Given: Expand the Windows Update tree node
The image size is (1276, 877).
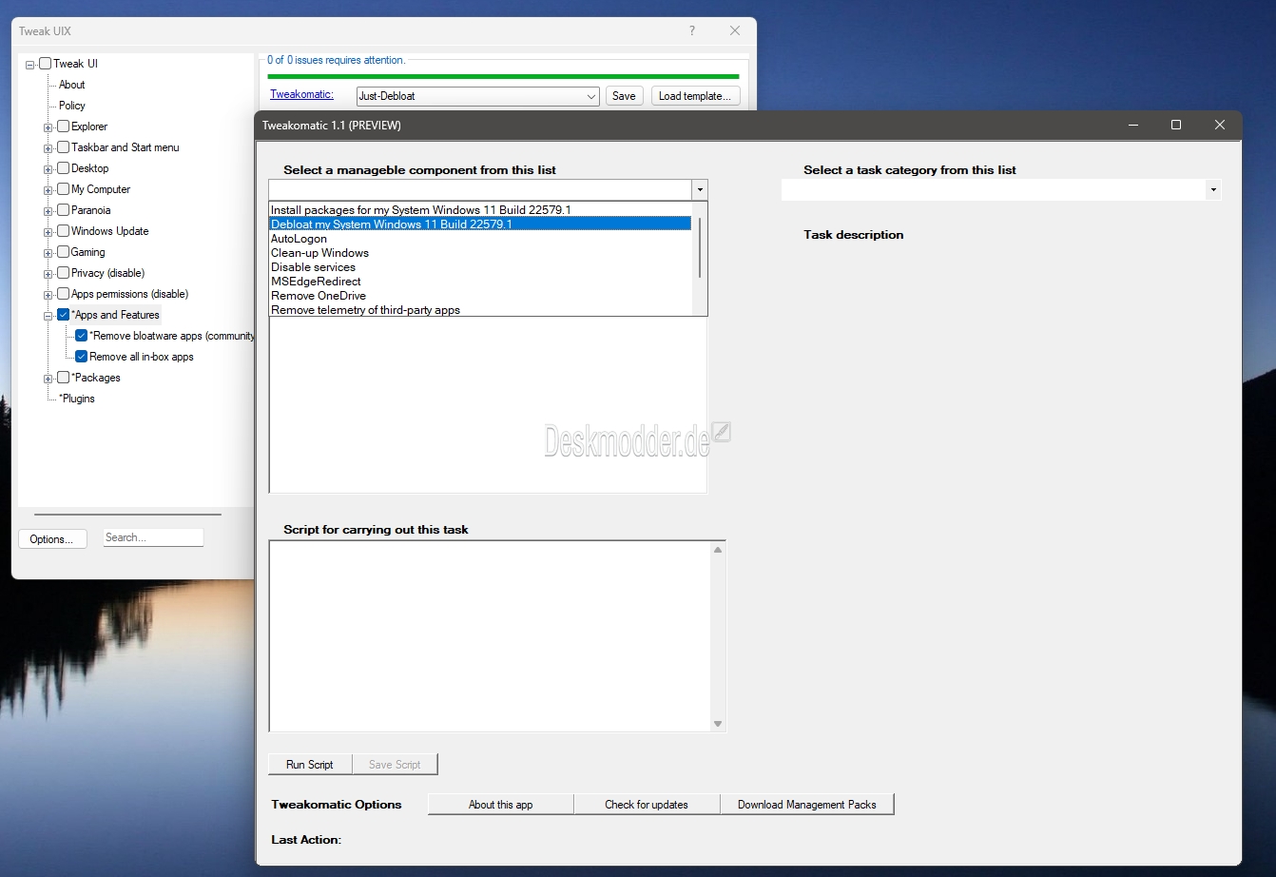Looking at the screenshot, I should point(48,232).
